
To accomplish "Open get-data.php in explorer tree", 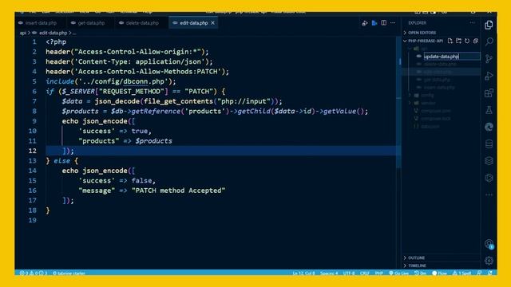I will 437,80.
